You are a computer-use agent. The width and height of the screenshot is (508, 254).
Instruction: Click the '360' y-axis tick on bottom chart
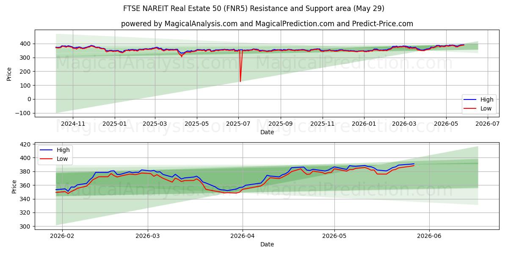pos(26,185)
